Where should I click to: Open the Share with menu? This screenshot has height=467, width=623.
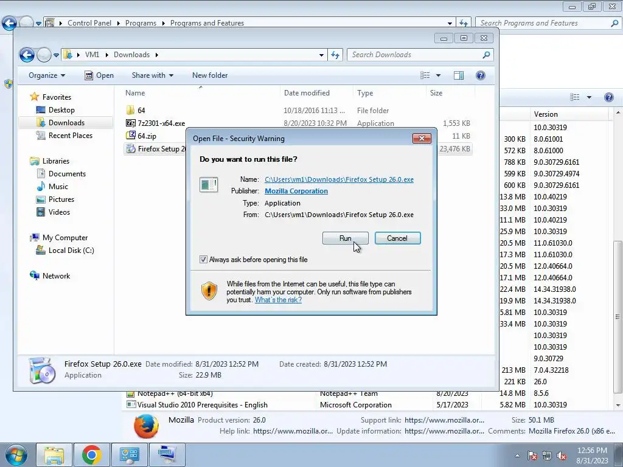pyautogui.click(x=153, y=75)
